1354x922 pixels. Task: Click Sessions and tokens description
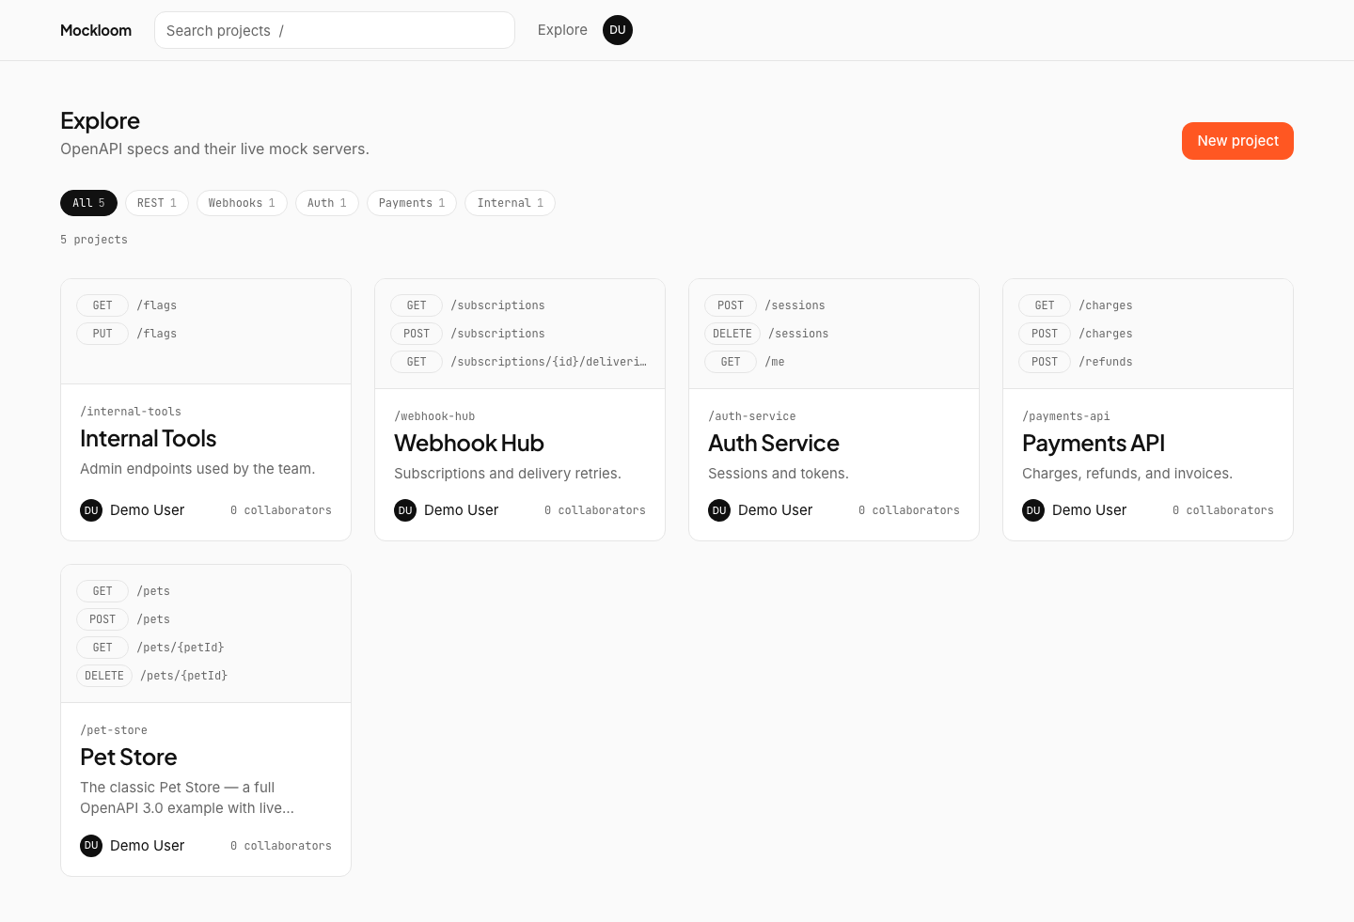[779, 474]
